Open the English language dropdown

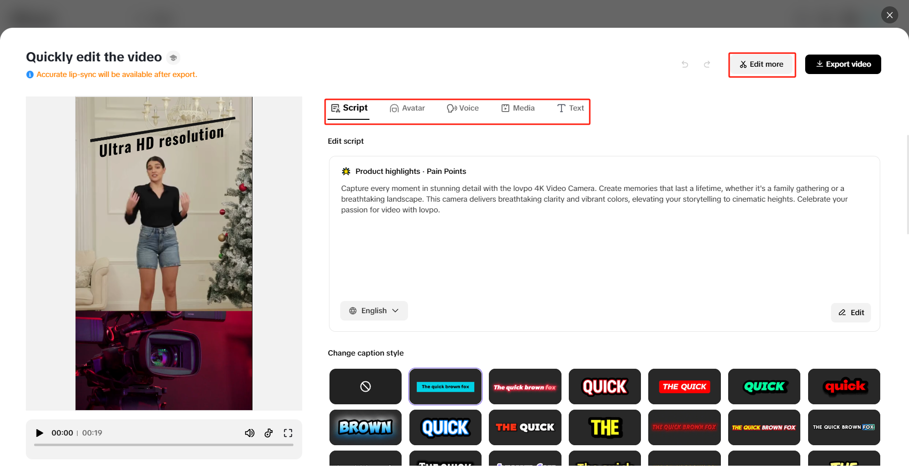(374, 310)
